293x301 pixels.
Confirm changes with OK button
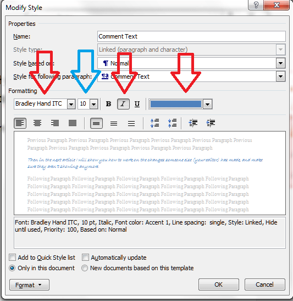[219, 284]
